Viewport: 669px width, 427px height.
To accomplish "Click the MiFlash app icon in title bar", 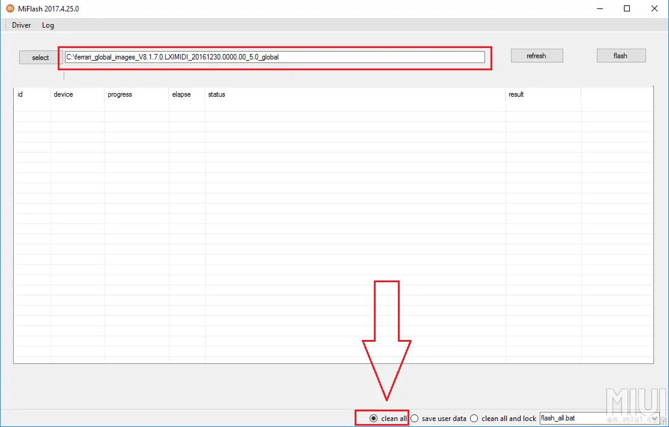I will coord(10,8).
